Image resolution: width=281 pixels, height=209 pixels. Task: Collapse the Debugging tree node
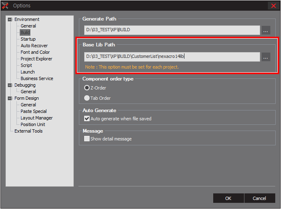[10, 85]
